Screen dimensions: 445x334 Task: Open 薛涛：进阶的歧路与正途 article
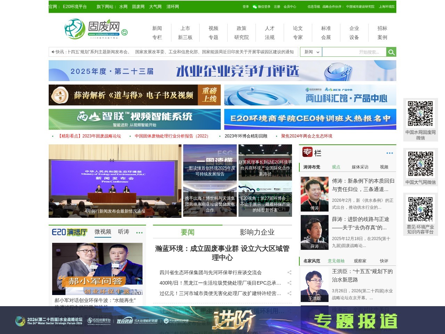tap(361, 223)
